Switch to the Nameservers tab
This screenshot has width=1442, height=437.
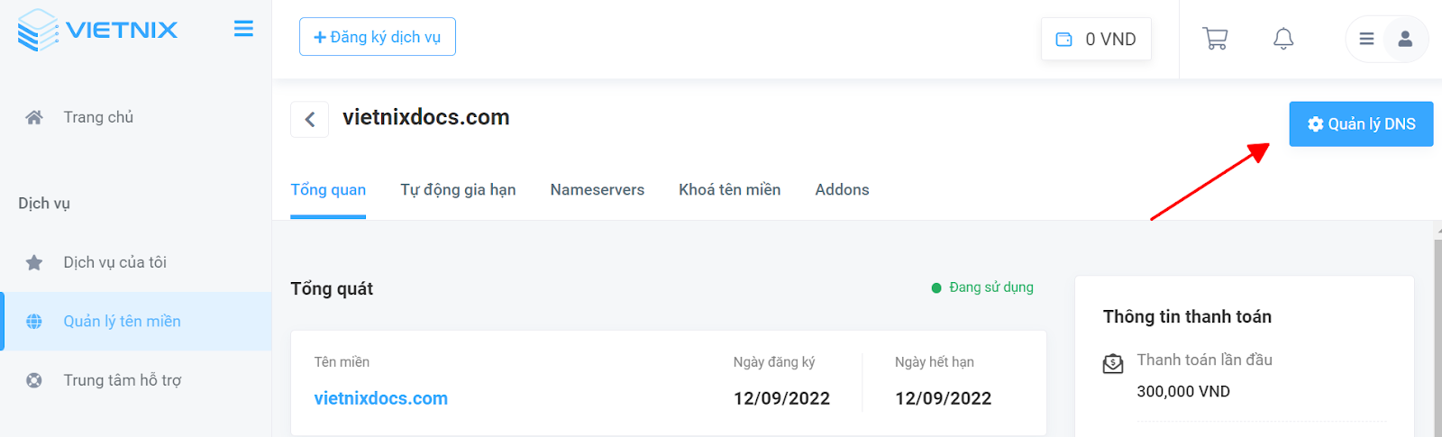pos(597,189)
